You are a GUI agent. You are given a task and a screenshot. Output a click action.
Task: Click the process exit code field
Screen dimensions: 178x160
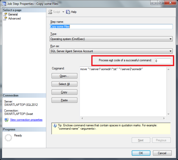click(x=163, y=61)
